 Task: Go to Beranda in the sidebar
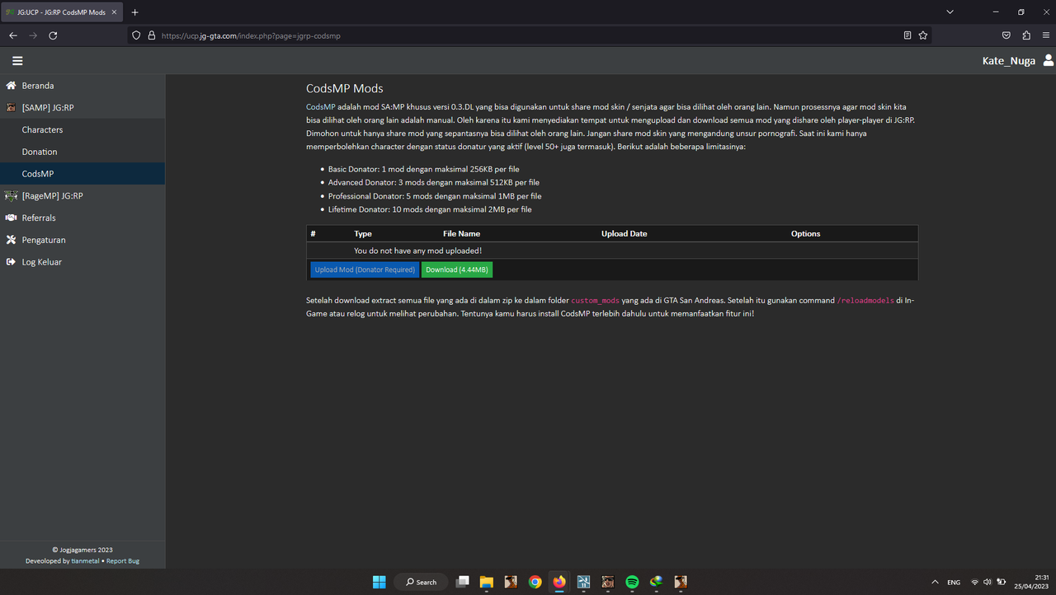pos(82,86)
